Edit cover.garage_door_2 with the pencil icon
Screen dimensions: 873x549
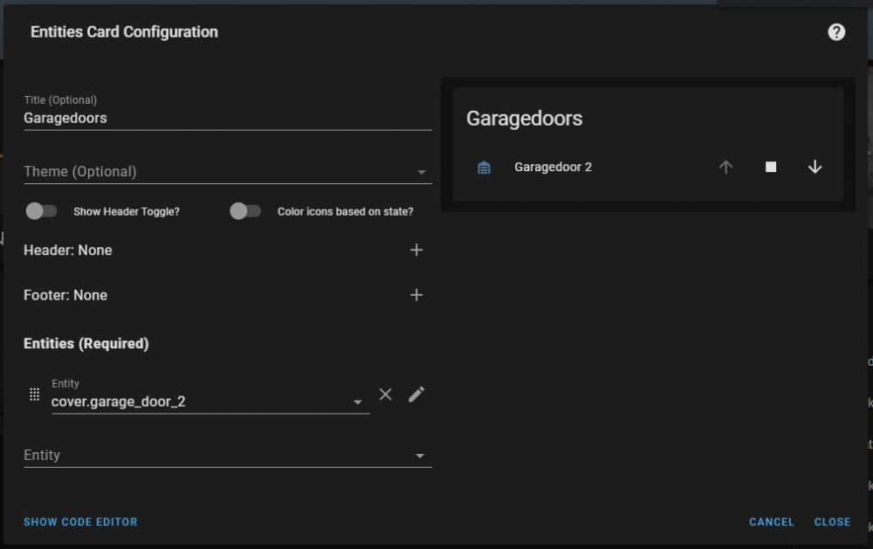click(x=416, y=395)
